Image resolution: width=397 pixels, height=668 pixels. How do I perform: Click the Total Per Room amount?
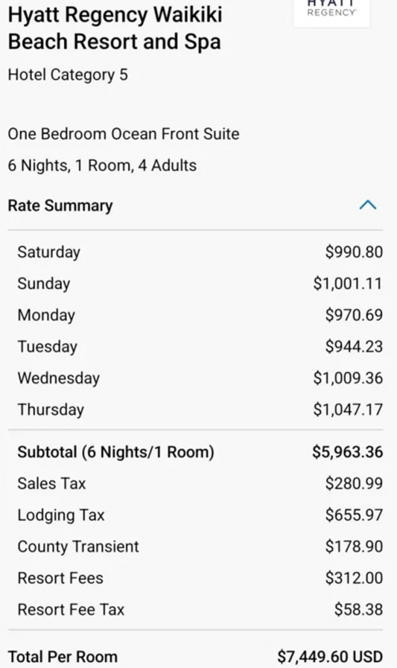pyautogui.click(x=329, y=656)
